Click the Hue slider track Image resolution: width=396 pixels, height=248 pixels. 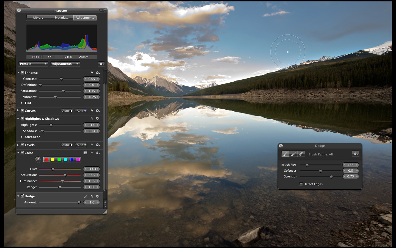[60, 169]
